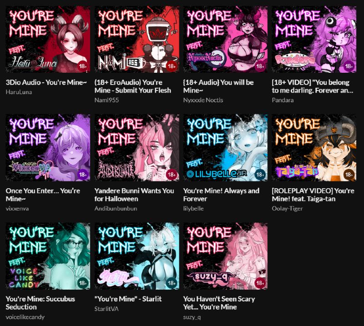Visit the Andibunbunbun creator link
The width and height of the screenshot is (364, 326).
click(x=116, y=208)
